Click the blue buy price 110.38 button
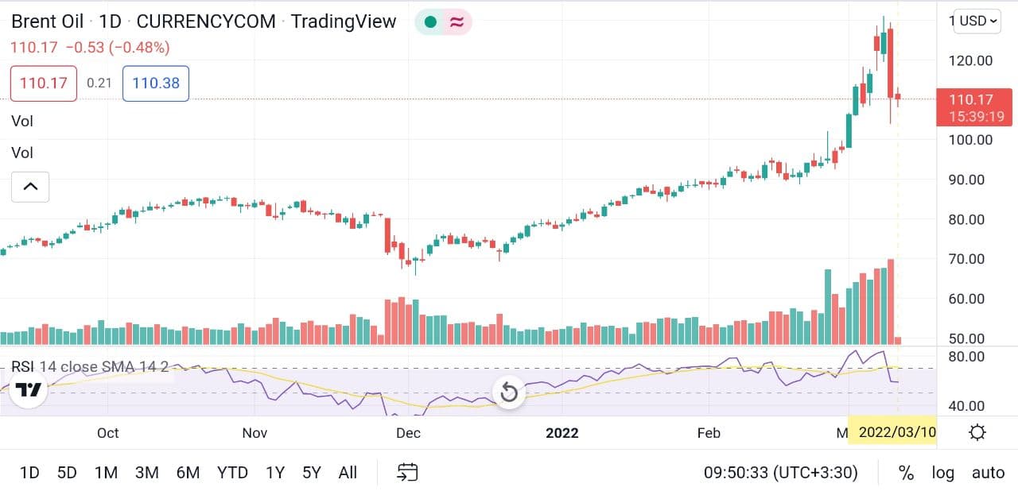 [156, 83]
